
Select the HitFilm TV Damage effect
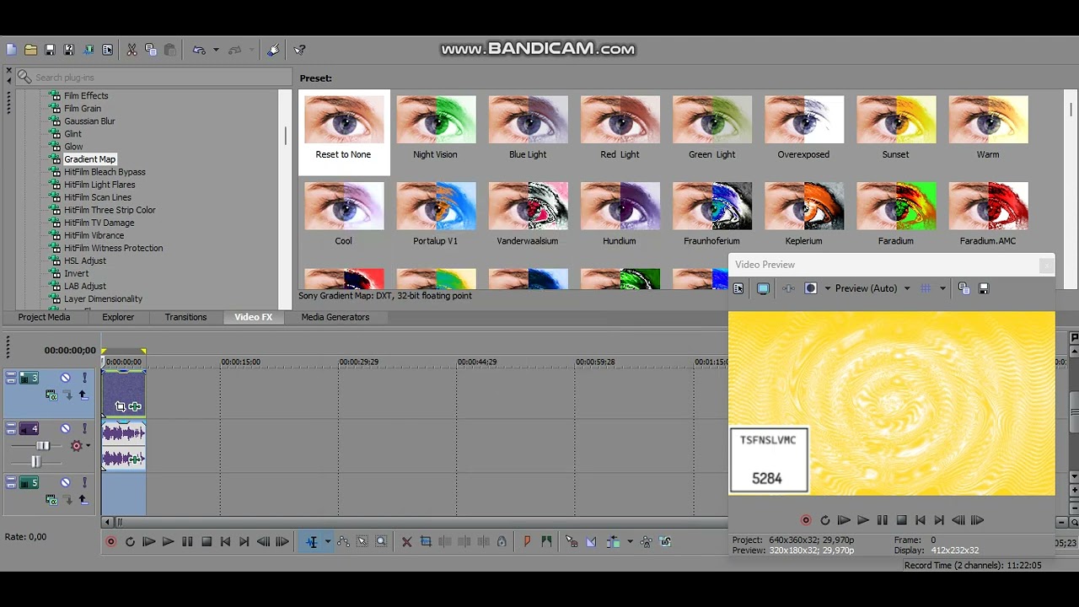coord(99,223)
